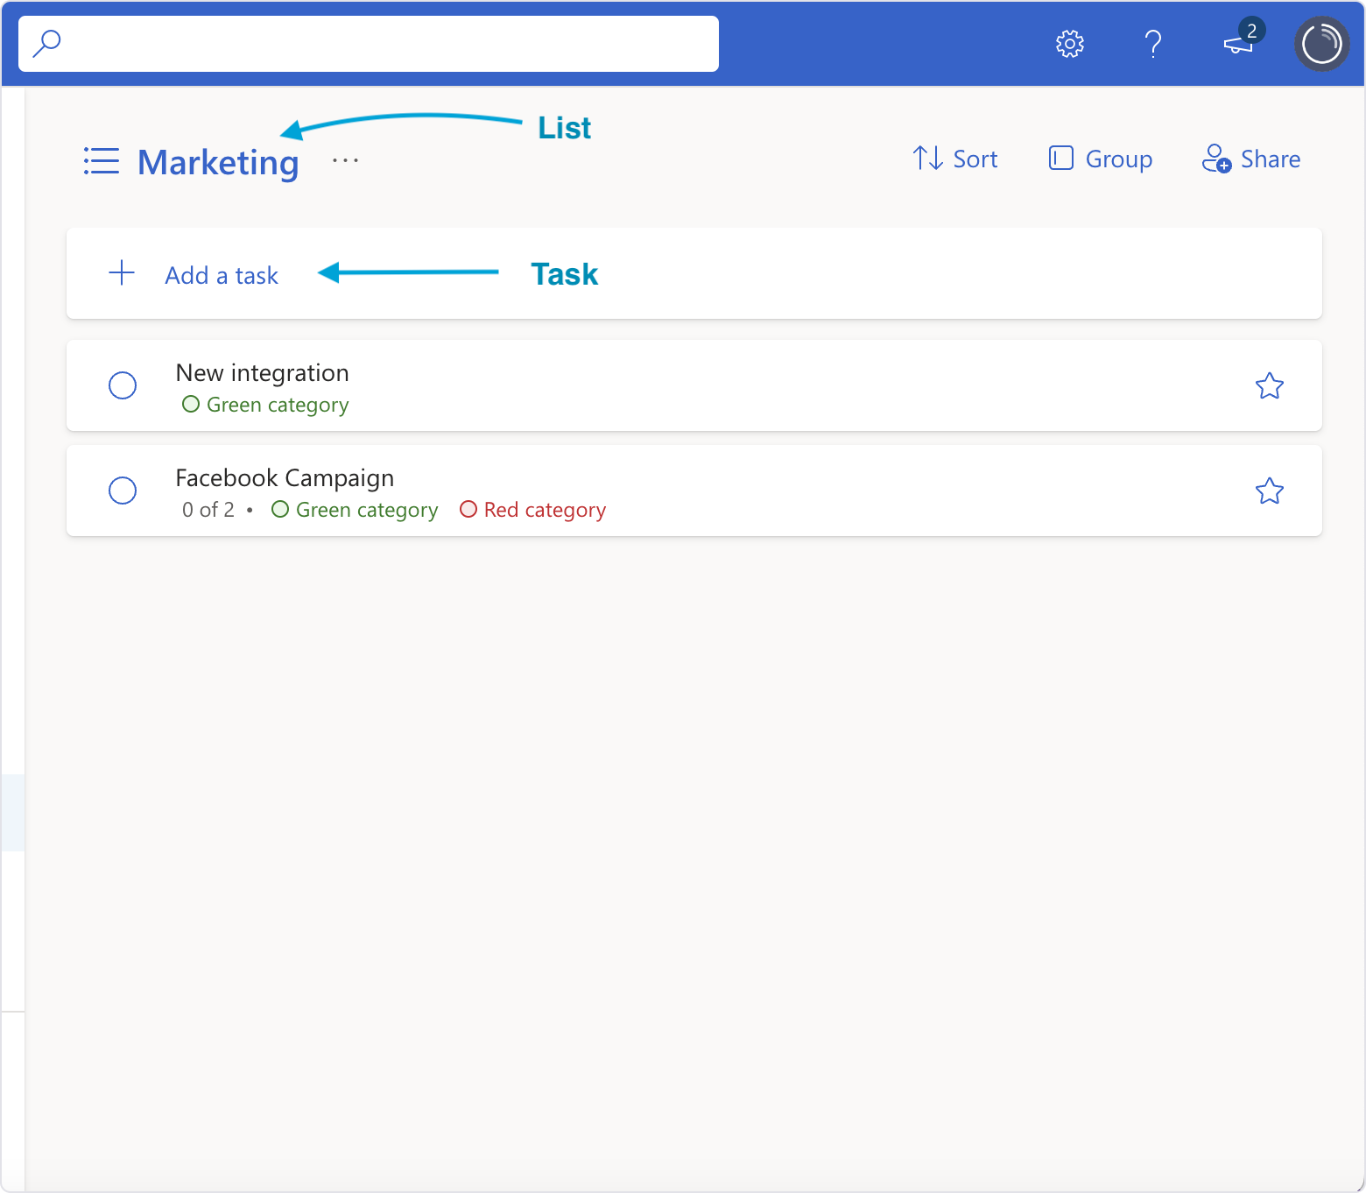Star the New integration task
This screenshot has height=1193, width=1366.
pos(1269,386)
